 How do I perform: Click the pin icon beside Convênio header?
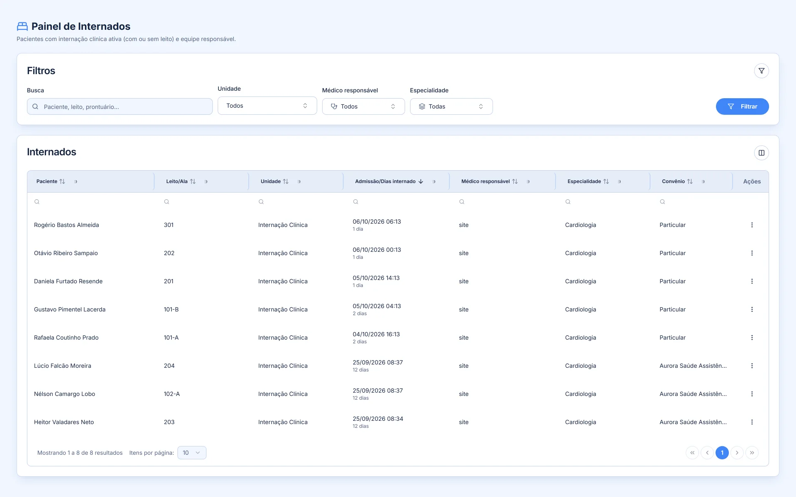click(x=703, y=181)
